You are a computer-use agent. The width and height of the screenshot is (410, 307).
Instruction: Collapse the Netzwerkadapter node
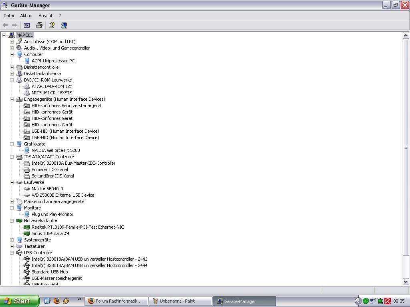coord(12,221)
